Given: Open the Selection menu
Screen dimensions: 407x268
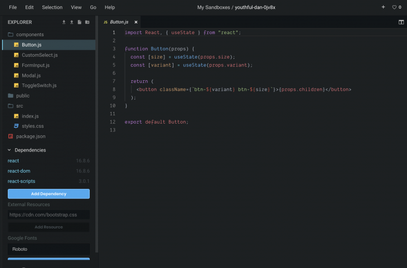Looking at the screenshot, I should click(52, 7).
